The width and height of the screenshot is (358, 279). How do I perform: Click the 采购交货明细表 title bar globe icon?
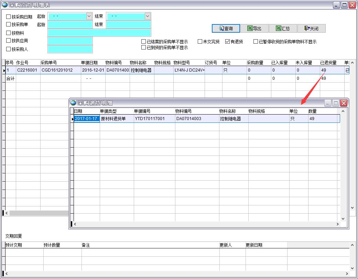[4, 5]
